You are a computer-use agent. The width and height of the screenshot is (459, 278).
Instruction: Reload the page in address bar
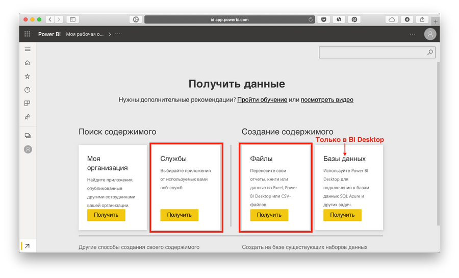[x=311, y=19]
